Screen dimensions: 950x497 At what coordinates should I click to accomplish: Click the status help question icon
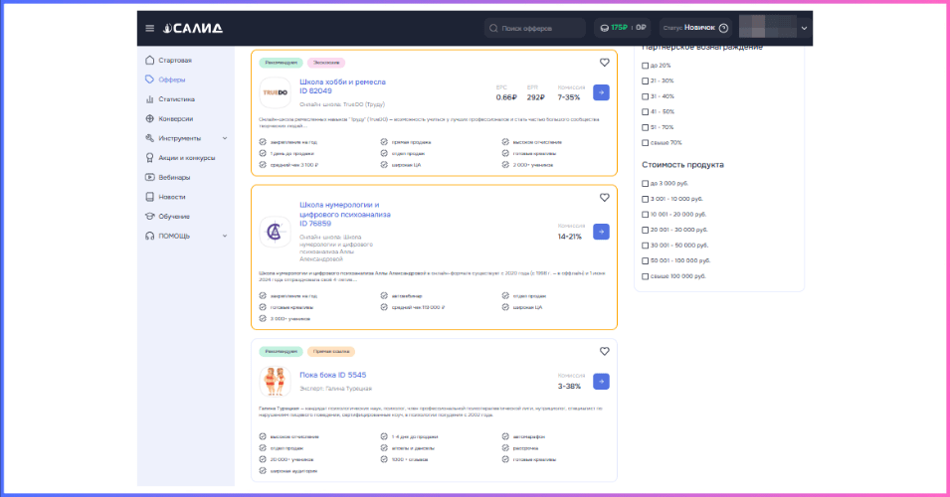pyautogui.click(x=723, y=28)
